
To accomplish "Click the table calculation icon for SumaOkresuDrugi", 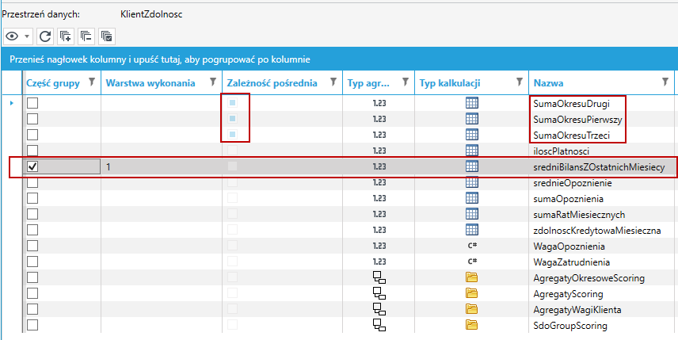I will [472, 103].
